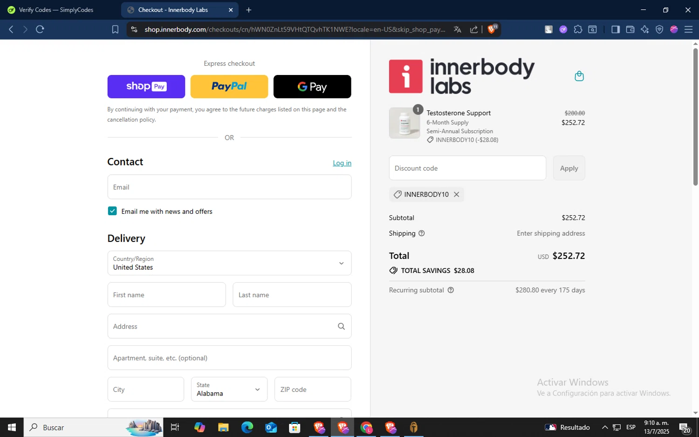Open the Copilot icon on taskbar
This screenshot has height=437, width=699.
[199, 427]
